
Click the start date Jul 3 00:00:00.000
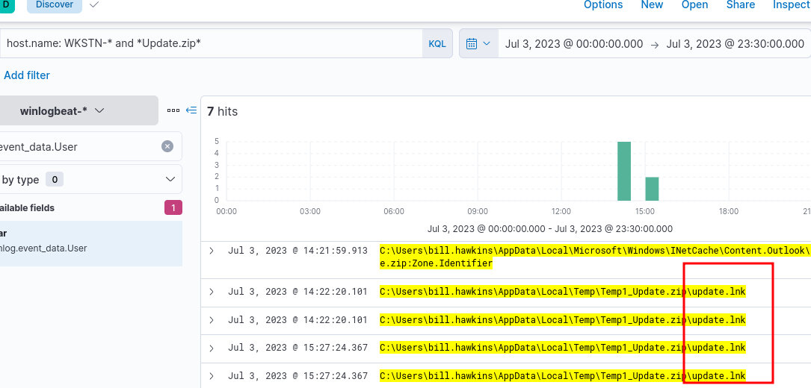pyautogui.click(x=573, y=43)
